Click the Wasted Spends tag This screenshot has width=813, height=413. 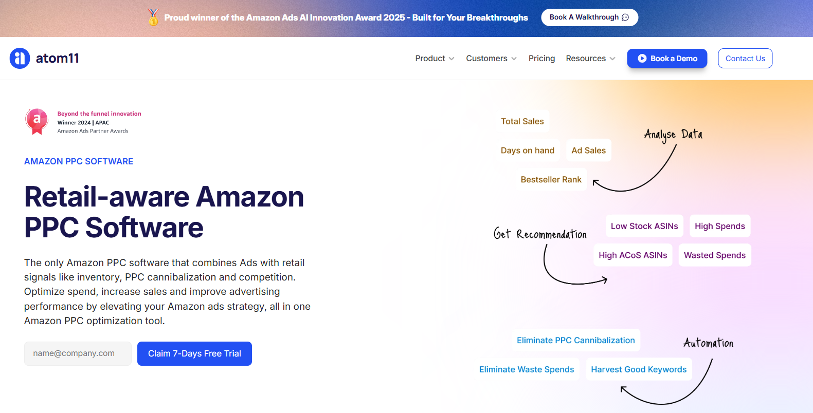pyautogui.click(x=715, y=255)
